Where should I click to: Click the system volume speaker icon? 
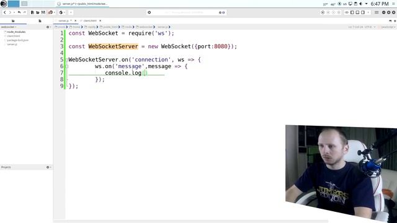click(361, 4)
